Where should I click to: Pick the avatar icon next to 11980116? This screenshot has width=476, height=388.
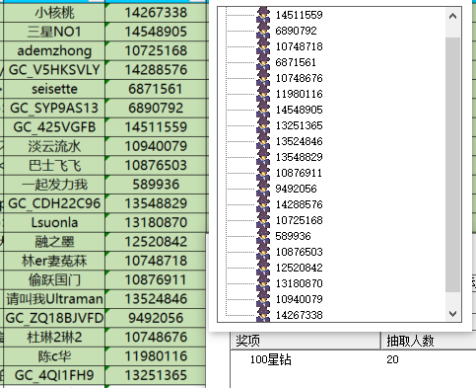pyautogui.click(x=263, y=94)
